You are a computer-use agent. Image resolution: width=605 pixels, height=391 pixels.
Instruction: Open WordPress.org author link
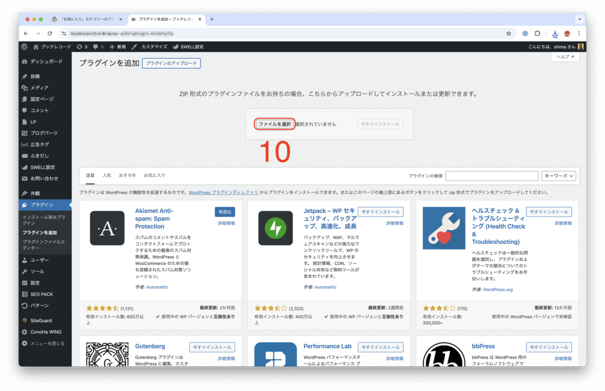tap(497, 290)
